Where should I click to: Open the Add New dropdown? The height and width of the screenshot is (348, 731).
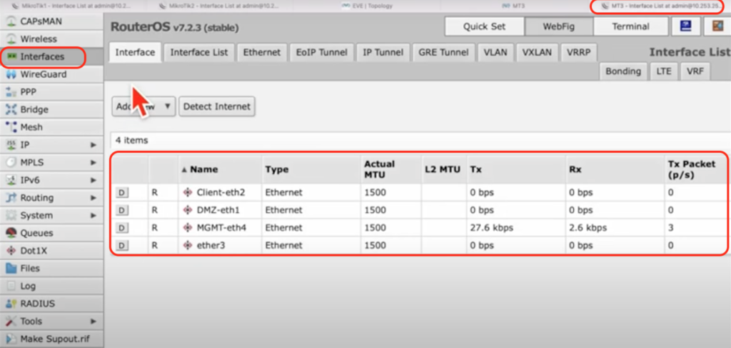tap(144, 106)
